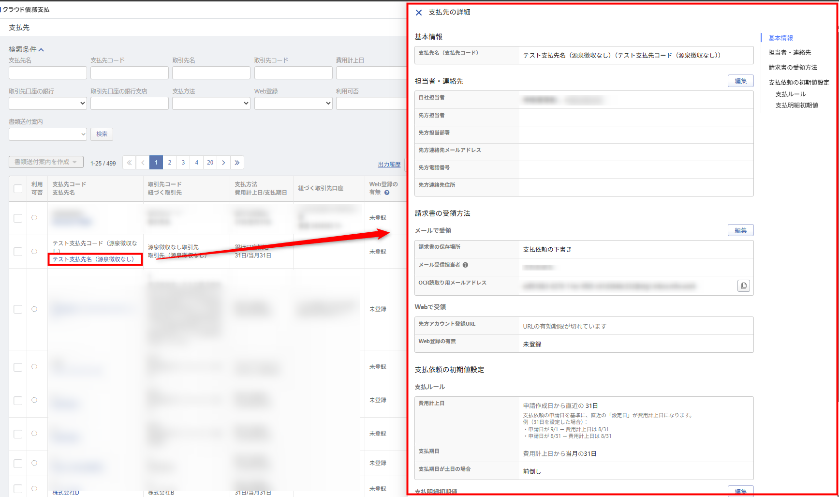The image size is (839, 497).
Task: Click the help icon beside Web登録の有無 header
Action: tap(387, 193)
